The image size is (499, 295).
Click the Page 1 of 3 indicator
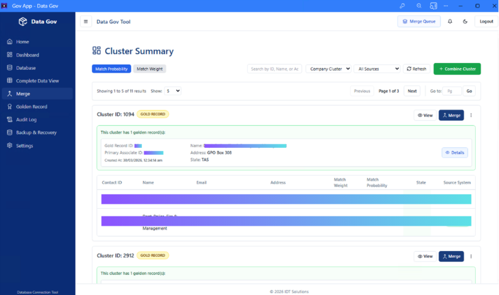click(x=389, y=91)
